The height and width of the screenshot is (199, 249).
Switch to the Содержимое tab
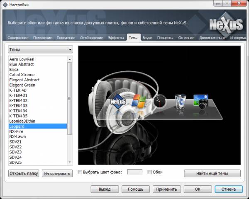[18, 38]
